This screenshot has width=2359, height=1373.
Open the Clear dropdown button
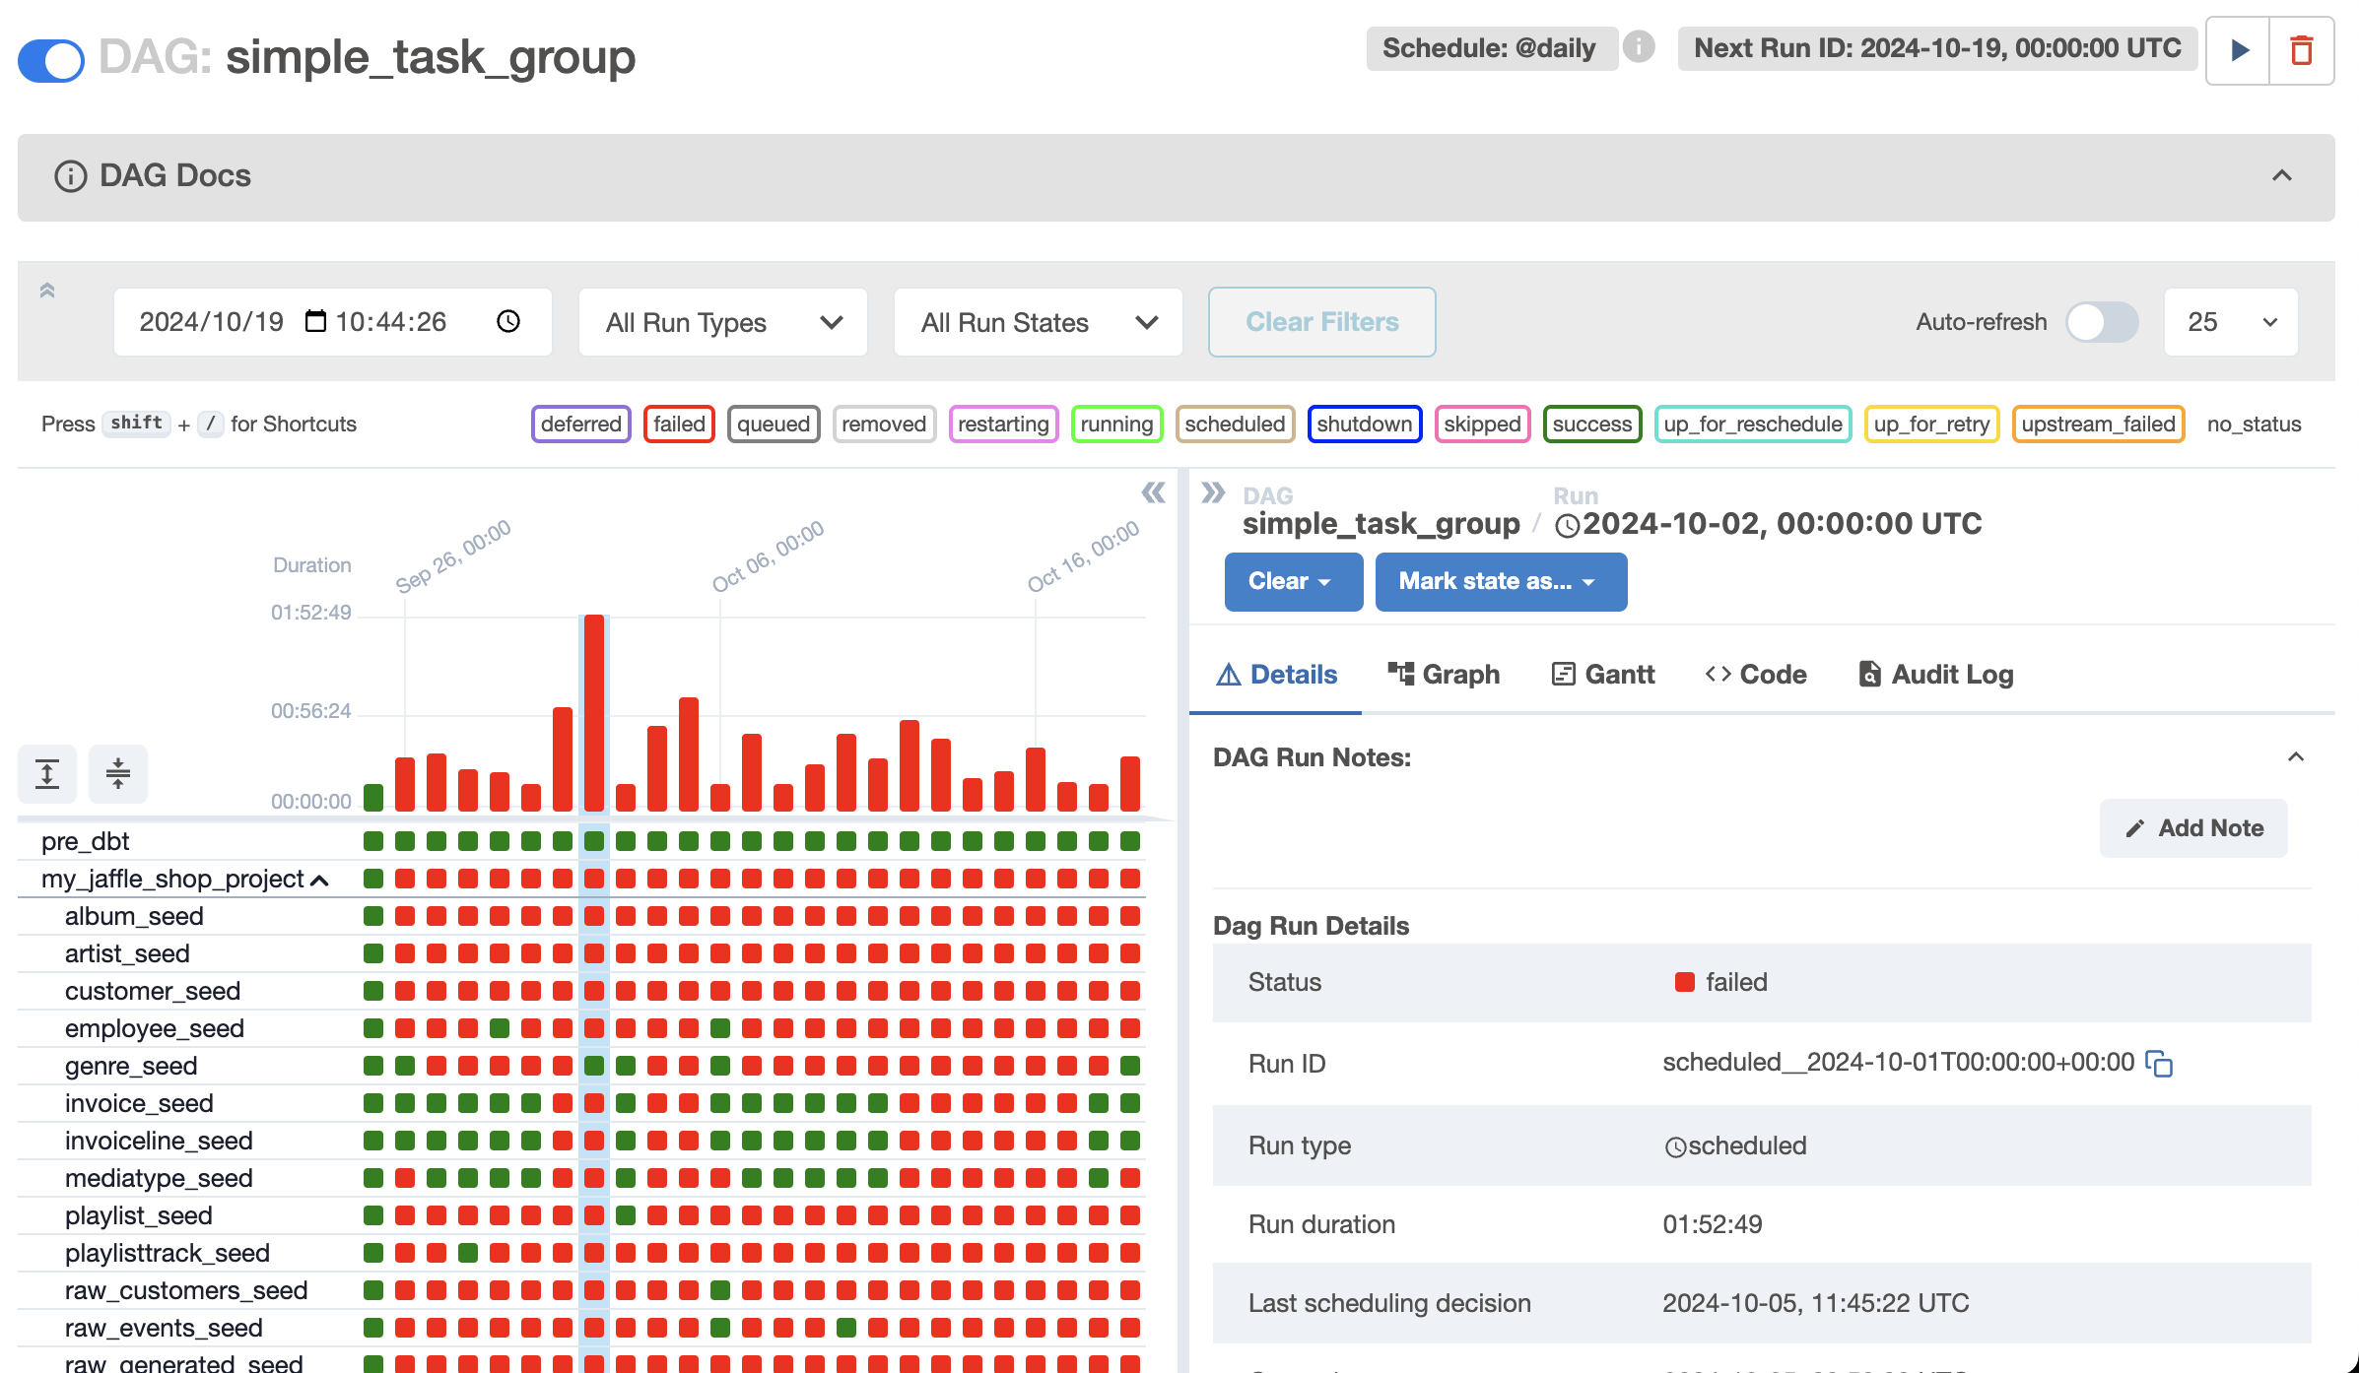(x=1294, y=582)
